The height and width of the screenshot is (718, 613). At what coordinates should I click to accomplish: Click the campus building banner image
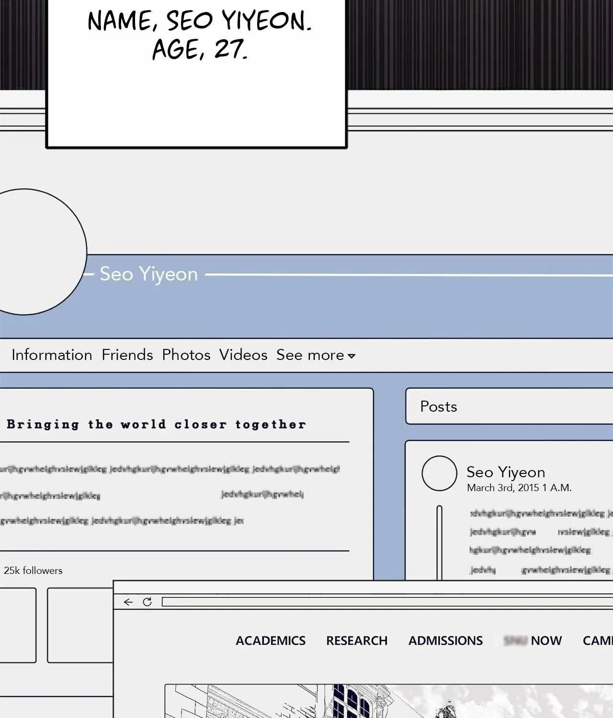389,701
